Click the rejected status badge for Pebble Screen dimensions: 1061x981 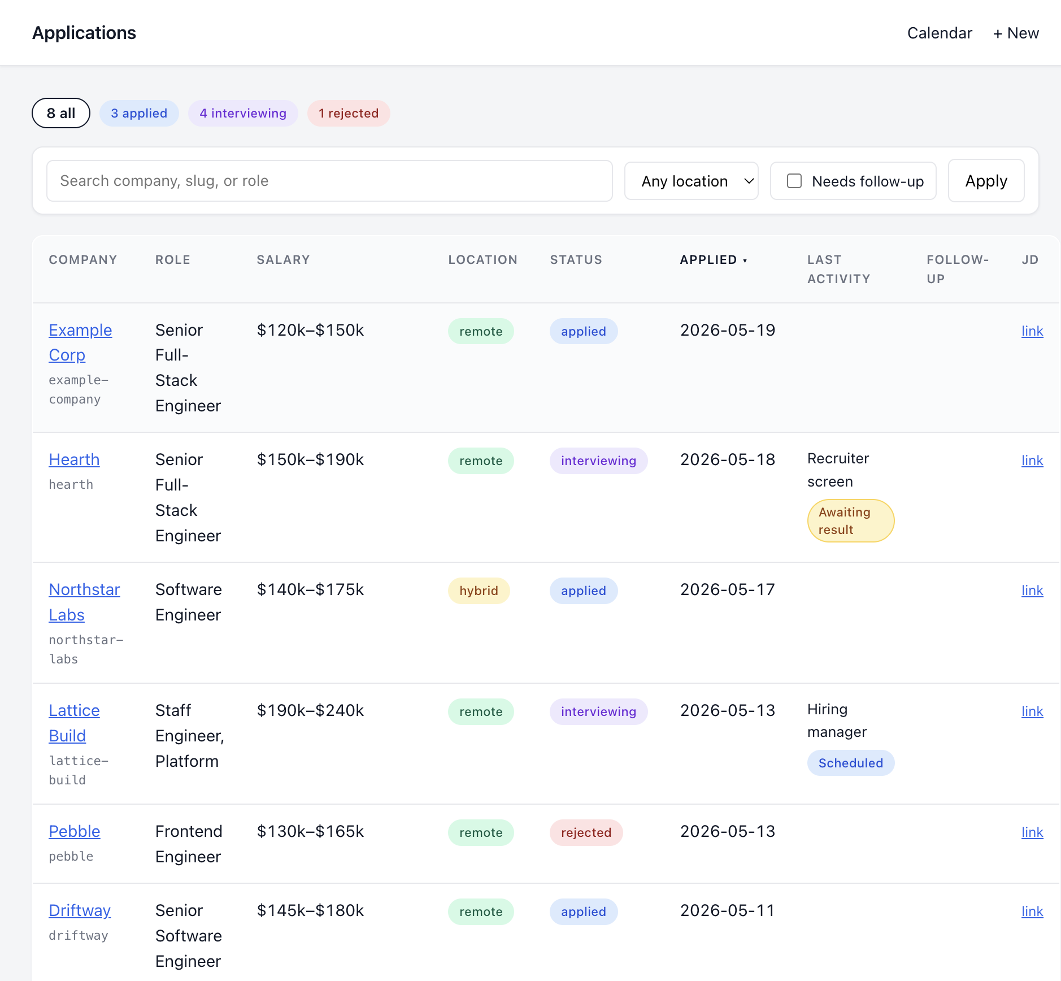(x=586, y=832)
